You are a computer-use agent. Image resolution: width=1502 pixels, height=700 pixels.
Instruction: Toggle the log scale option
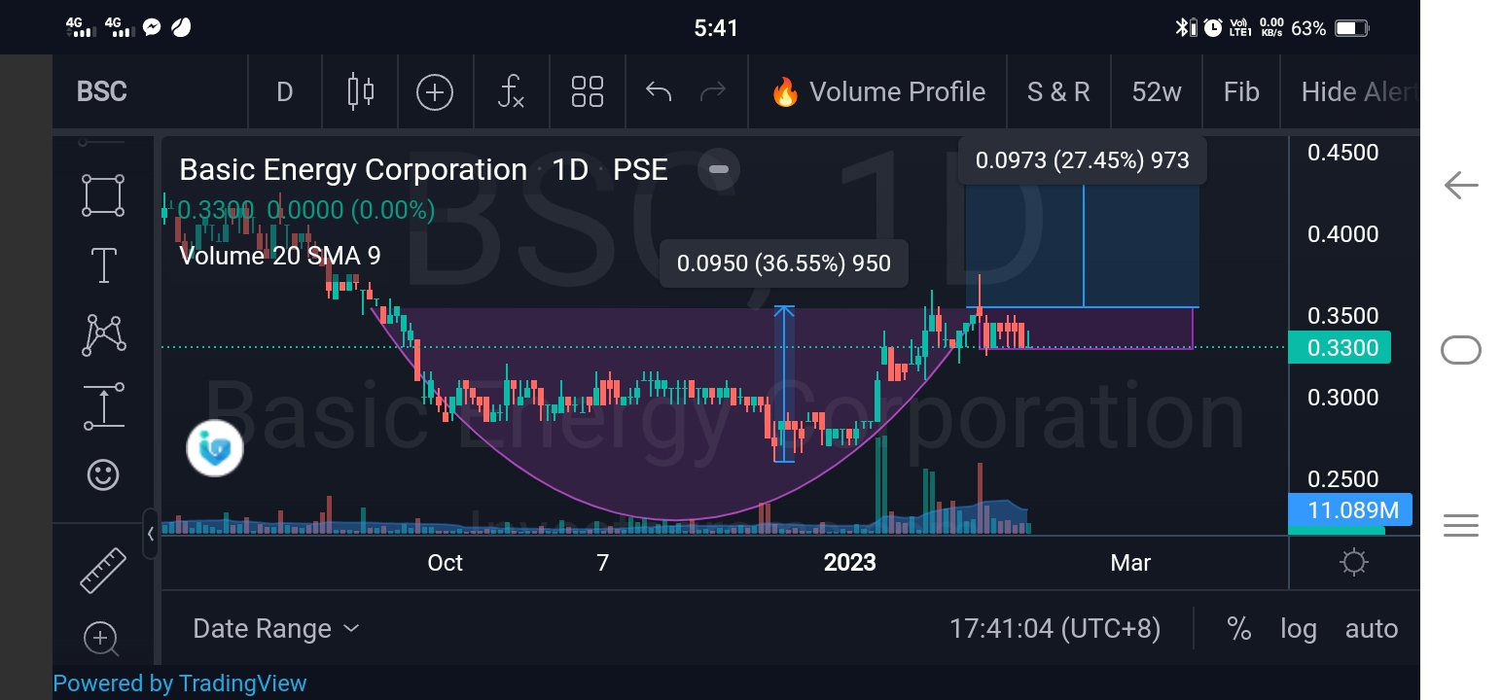coord(1298,628)
